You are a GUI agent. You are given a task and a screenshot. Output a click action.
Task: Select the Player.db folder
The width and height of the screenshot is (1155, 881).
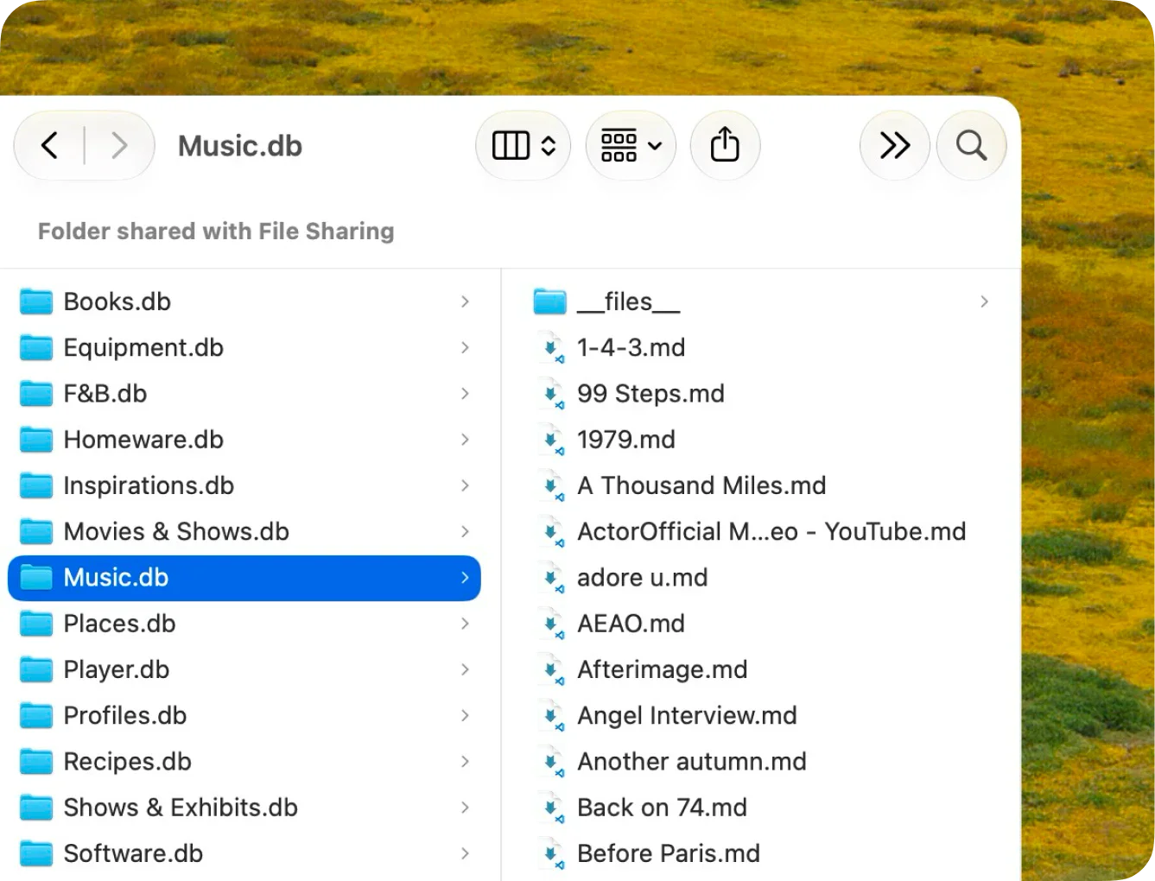[x=244, y=669]
